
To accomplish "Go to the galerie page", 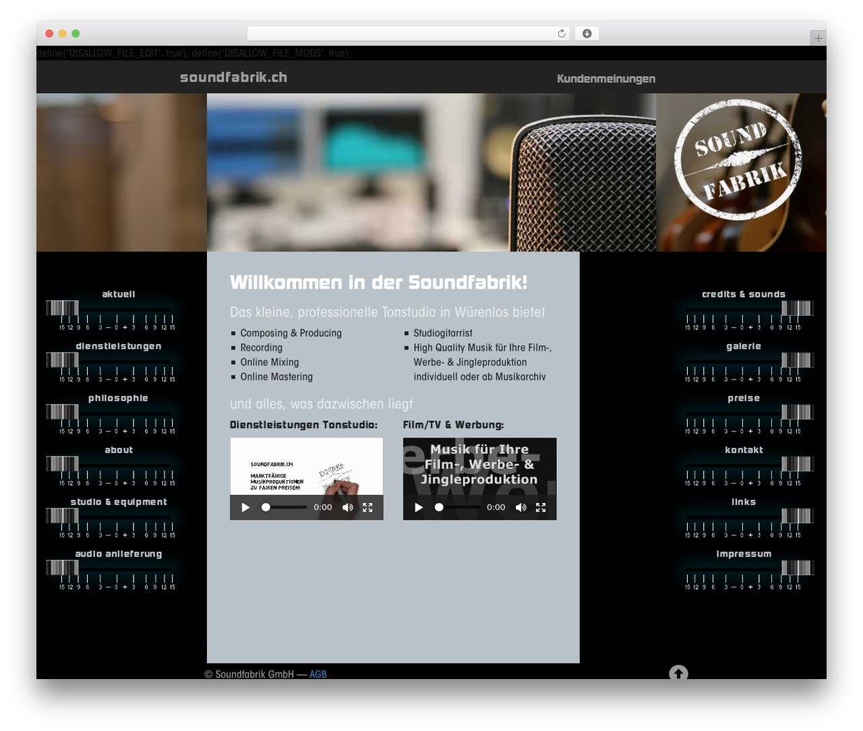I will 744,346.
